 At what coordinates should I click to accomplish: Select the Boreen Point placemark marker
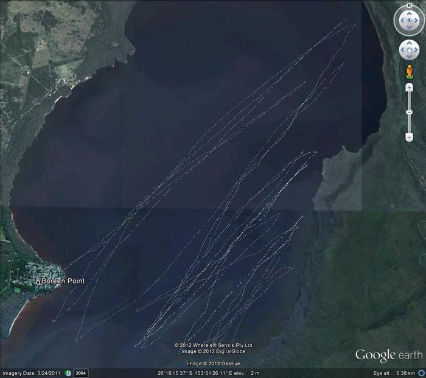point(38,282)
